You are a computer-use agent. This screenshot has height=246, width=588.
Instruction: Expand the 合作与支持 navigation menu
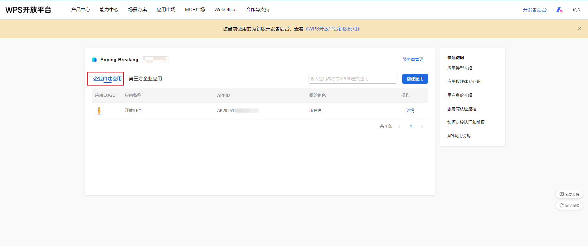click(x=258, y=10)
